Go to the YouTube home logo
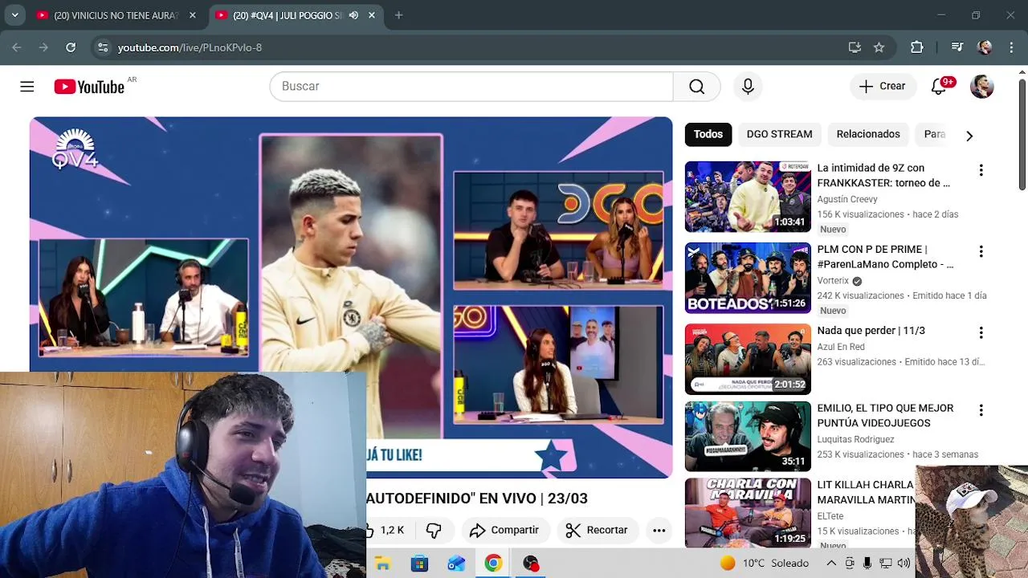 coord(89,87)
